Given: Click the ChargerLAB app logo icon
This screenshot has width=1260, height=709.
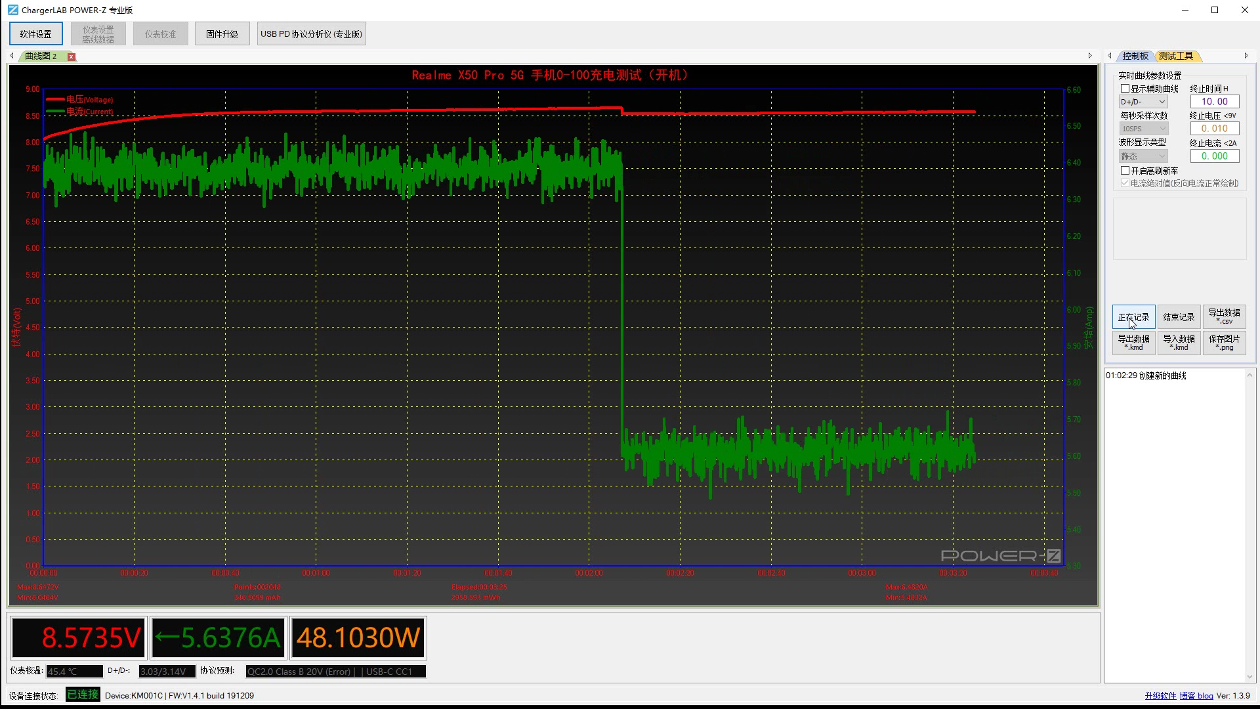Looking at the screenshot, I should [12, 10].
